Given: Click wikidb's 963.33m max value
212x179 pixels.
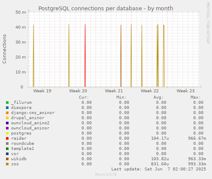Looking at the screenshot, I should pyautogui.click(x=197, y=159).
